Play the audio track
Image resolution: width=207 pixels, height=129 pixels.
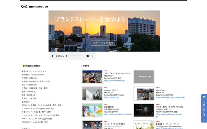click(53, 56)
